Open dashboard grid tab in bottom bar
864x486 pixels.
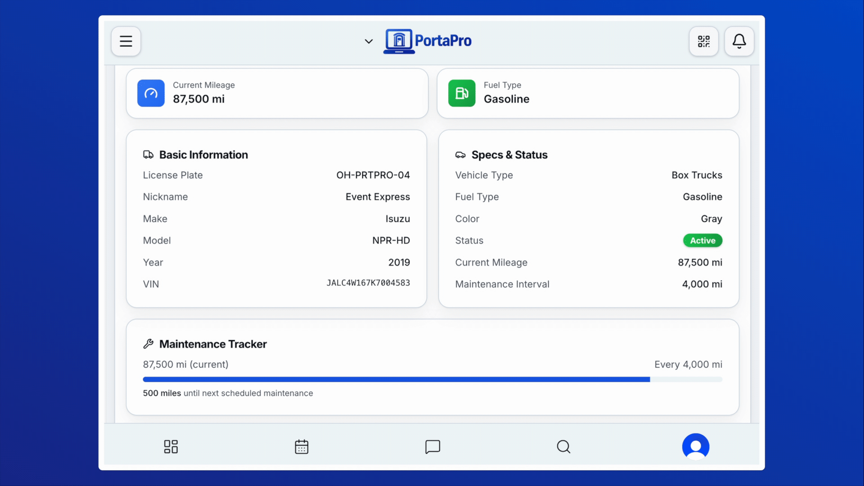click(171, 446)
